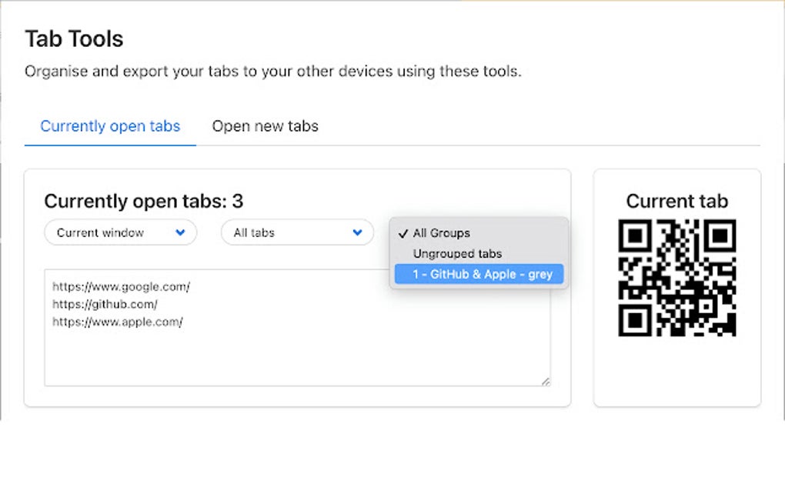Open the Current window selector

pos(119,232)
